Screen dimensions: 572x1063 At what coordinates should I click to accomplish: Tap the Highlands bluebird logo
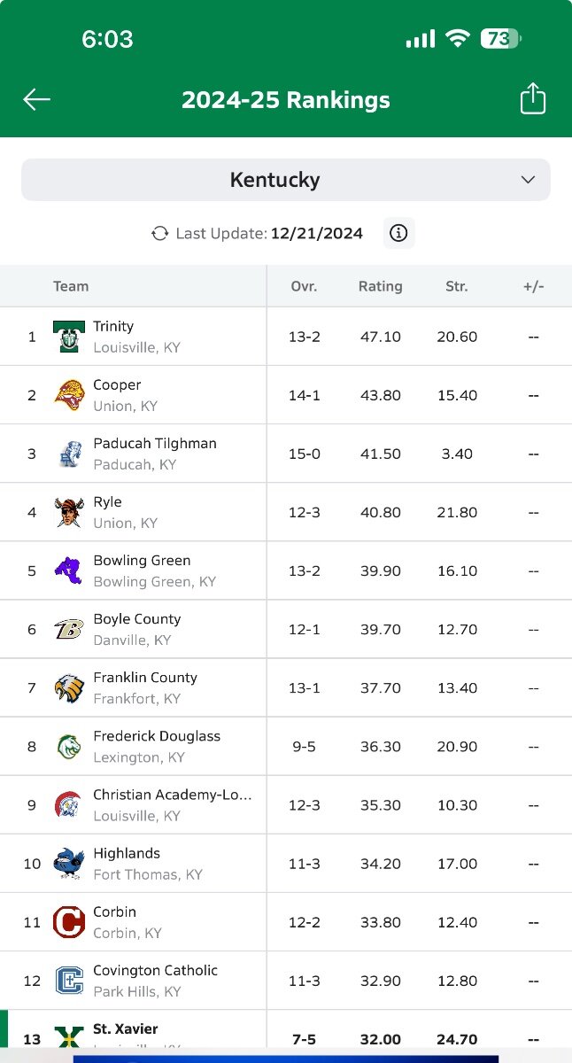tap(69, 864)
